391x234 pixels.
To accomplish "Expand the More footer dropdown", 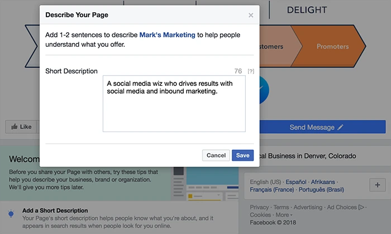I will coord(284,215).
